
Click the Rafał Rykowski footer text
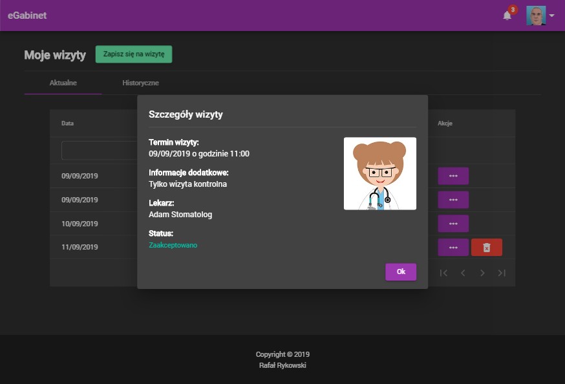click(282, 365)
